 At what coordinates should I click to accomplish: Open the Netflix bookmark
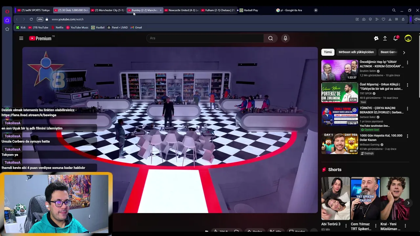tap(57, 28)
